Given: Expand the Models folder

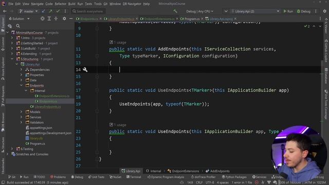Looking at the screenshot, I should (x=21, y=112).
